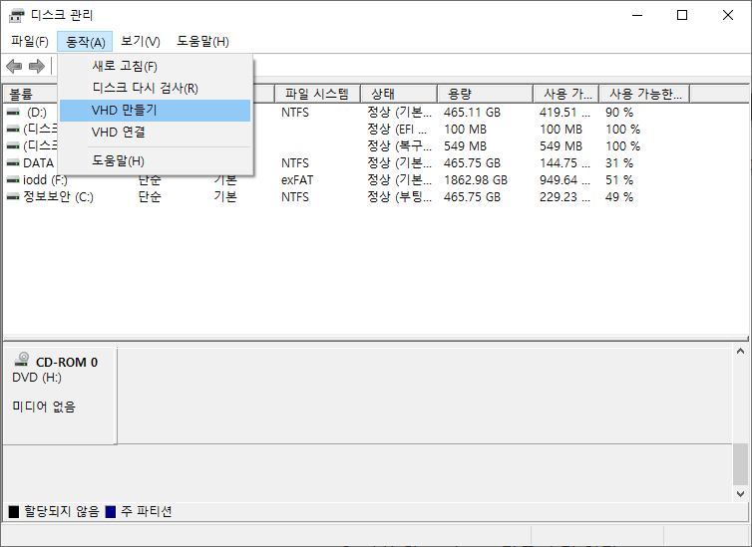Image resolution: width=752 pixels, height=547 pixels.
Task: Click the 31 % free space cell
Action: pos(619,163)
